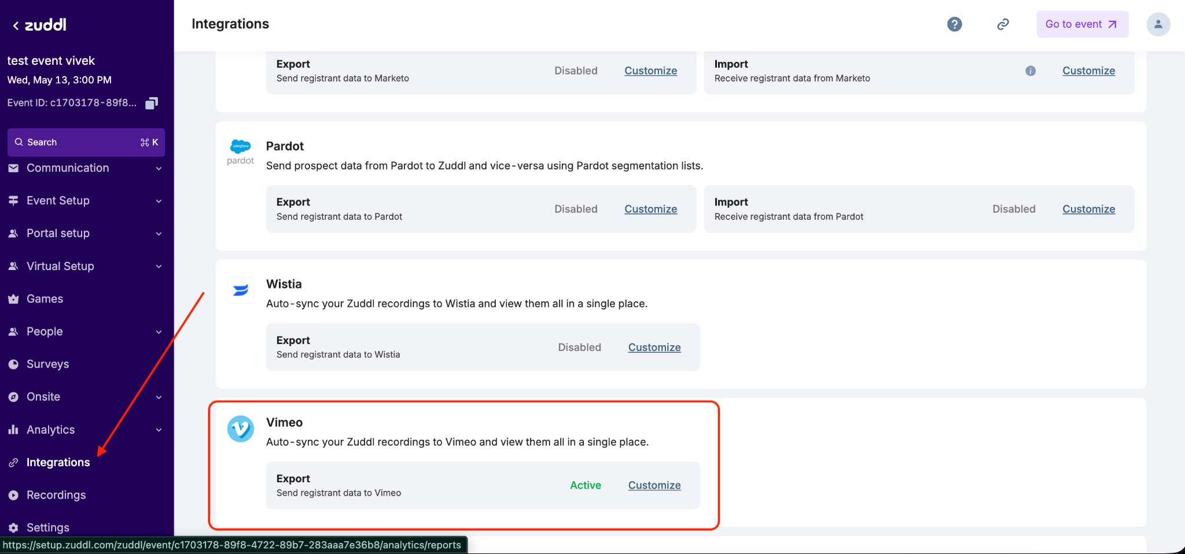1185x554 pixels.
Task: Customize the Pardot Export integration
Action: tap(650, 209)
